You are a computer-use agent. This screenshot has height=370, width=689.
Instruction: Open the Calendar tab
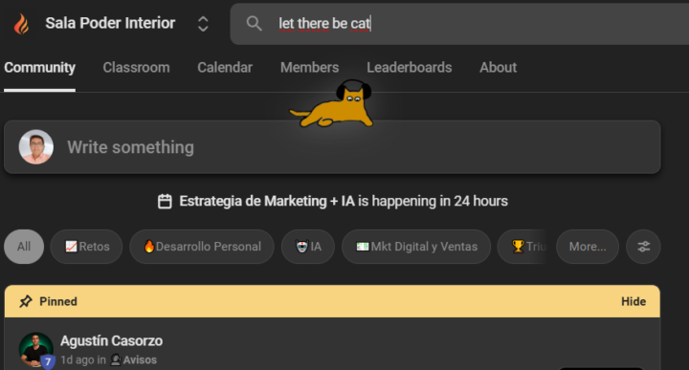click(225, 68)
